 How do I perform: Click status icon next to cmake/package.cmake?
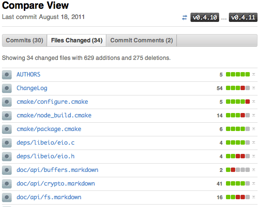[7, 129]
